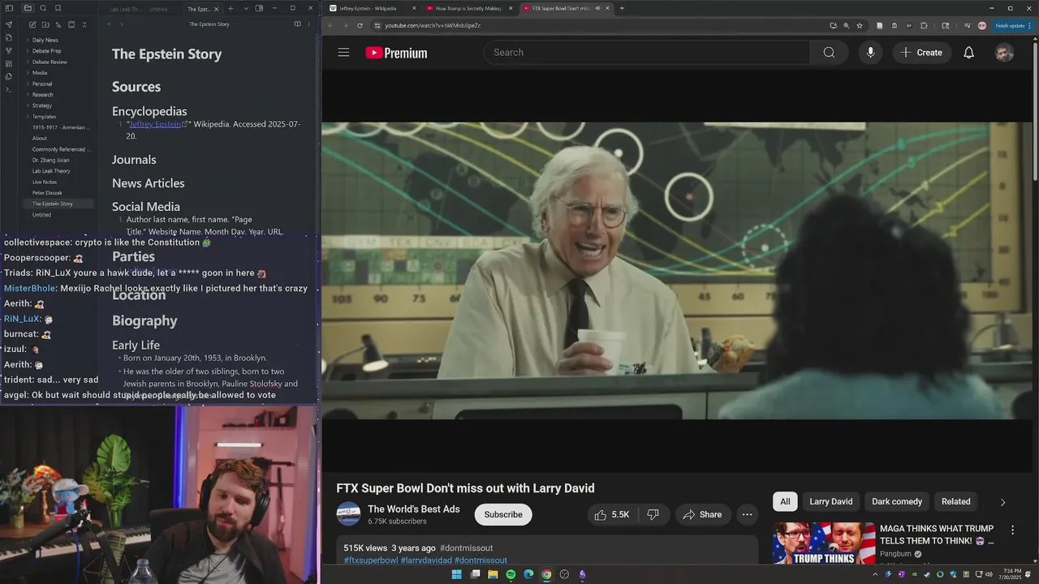Open YouTube account avatar menu
Screen dimensions: 1039x584
(1004, 53)
